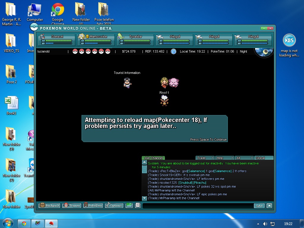This screenshot has height=228, width=304.
Task: Click the Rivo11 player character
Action: 164,101
